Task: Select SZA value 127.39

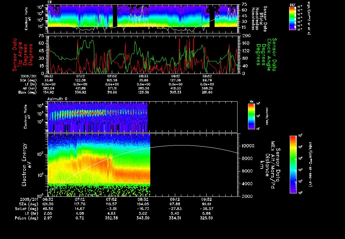Action: point(175,80)
